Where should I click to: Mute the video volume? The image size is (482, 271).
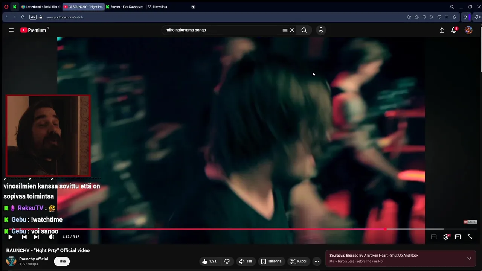click(52, 237)
